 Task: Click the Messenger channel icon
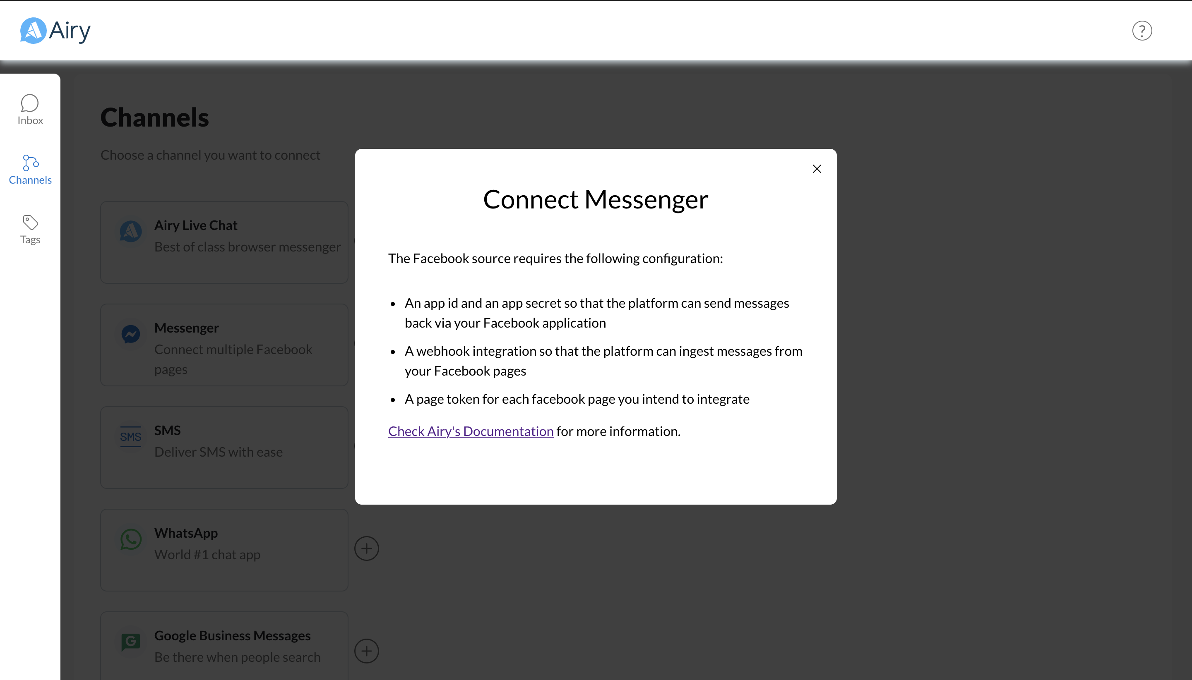tap(131, 334)
